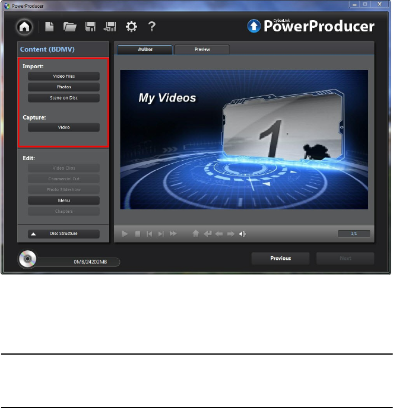The height and width of the screenshot is (408, 393).
Task: Close the PowerProducer window
Action: [380, 4]
